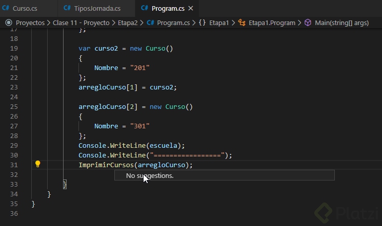
Task: Click the lightbulb quick-fix icon on line 31
Action: (x=37, y=164)
